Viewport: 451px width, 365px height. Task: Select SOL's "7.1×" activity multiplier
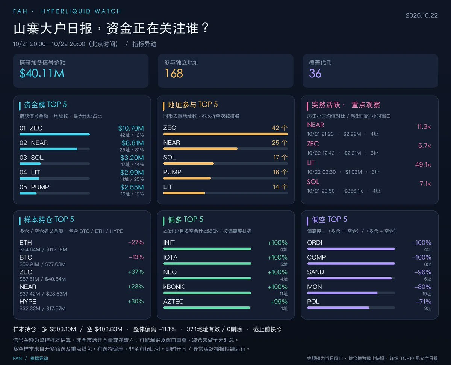coord(425,184)
